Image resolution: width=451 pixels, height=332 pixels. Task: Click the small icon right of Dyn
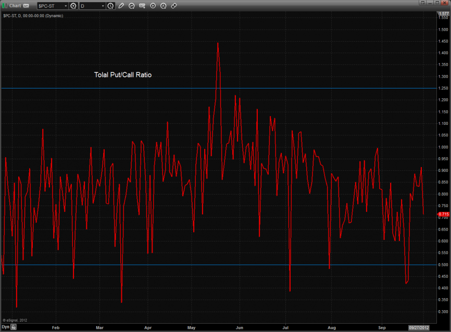coord(14,327)
